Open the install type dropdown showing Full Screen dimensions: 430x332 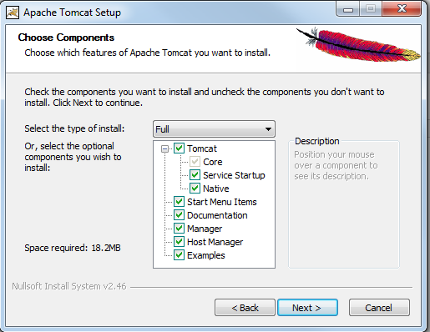214,129
